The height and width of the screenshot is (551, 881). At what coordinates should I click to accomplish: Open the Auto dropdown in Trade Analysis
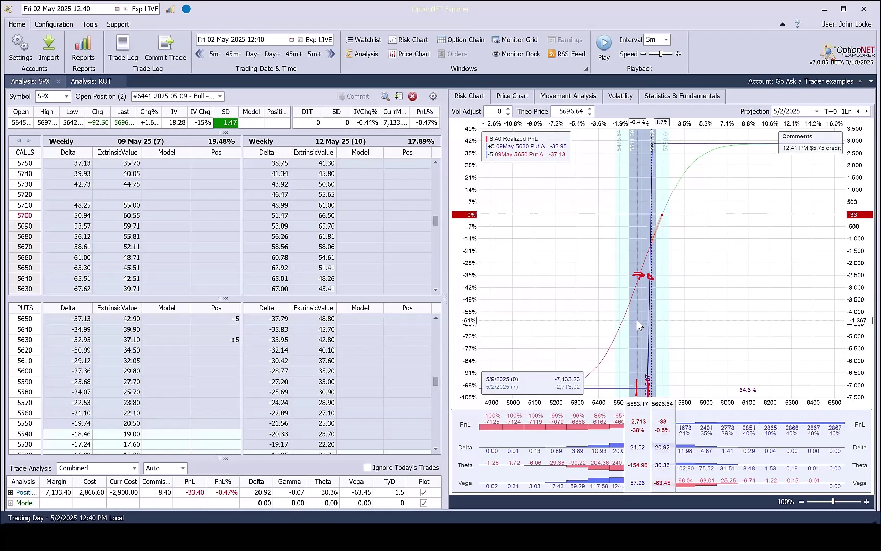click(x=183, y=468)
